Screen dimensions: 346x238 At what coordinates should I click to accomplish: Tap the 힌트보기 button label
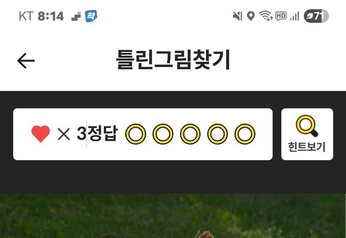pyautogui.click(x=307, y=147)
